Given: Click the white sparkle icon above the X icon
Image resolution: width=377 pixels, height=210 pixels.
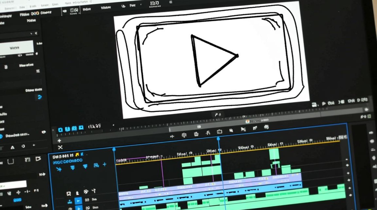Looking at the screenshot, I should [x=59, y=141].
